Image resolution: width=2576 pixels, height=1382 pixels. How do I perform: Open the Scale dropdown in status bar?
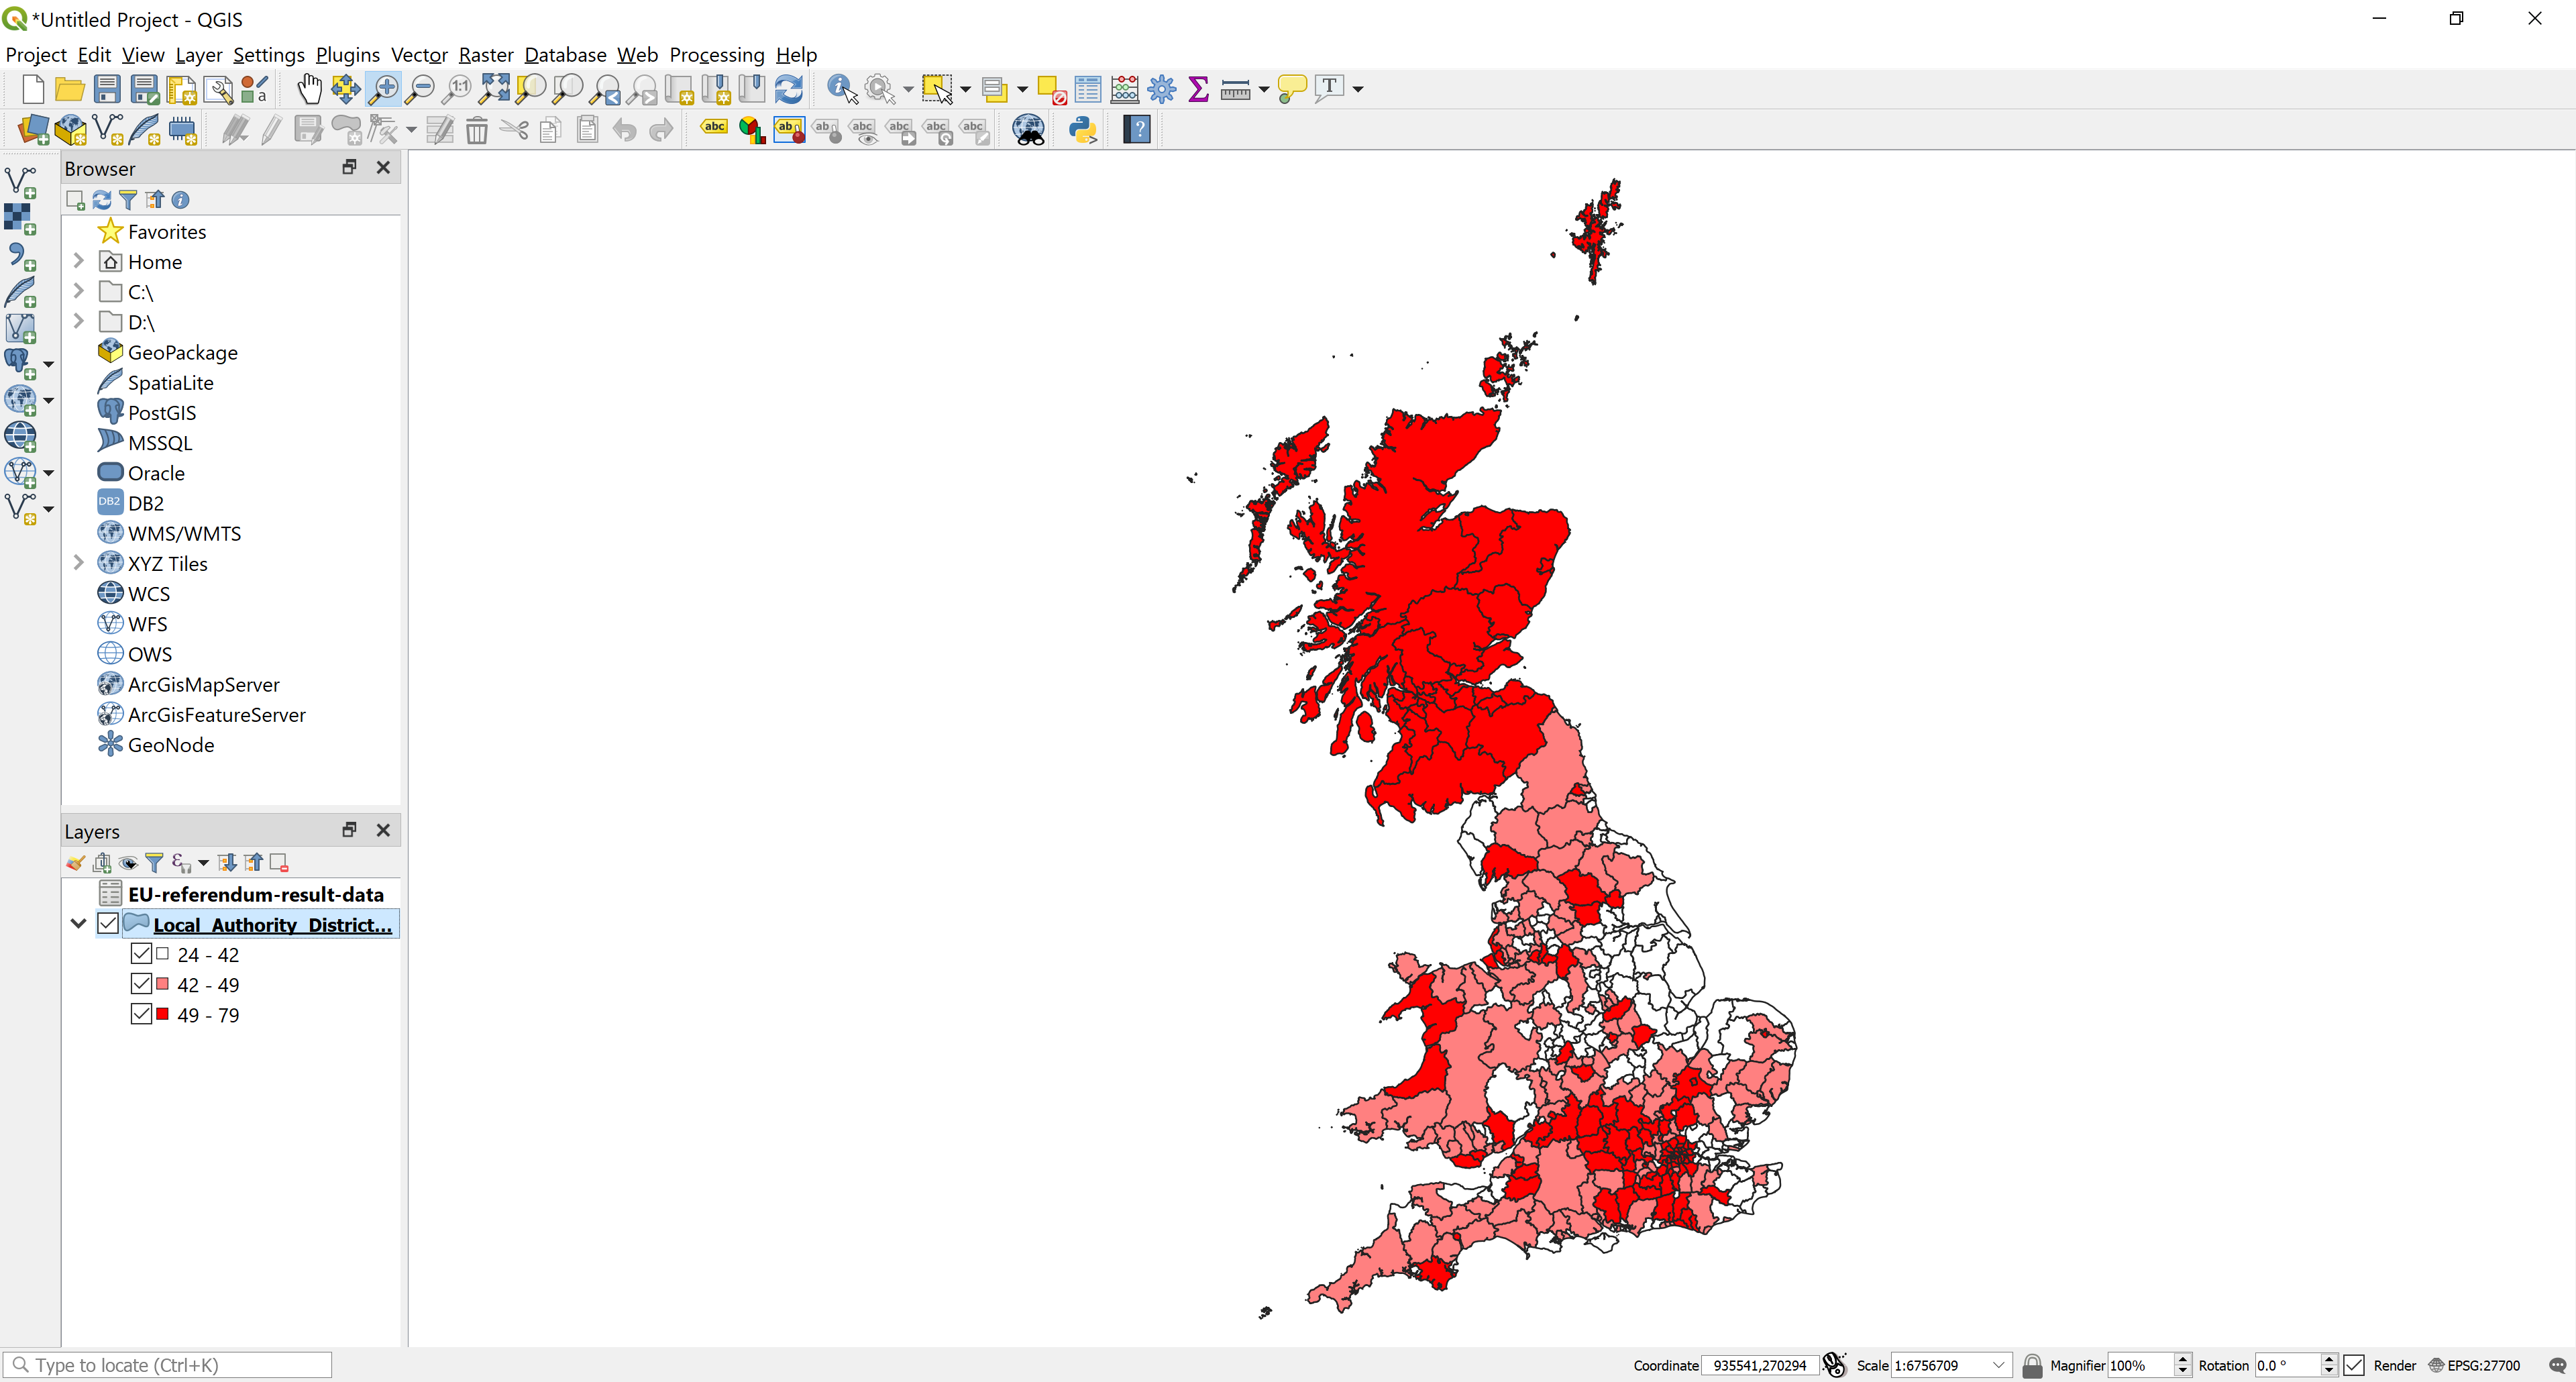(1998, 1365)
